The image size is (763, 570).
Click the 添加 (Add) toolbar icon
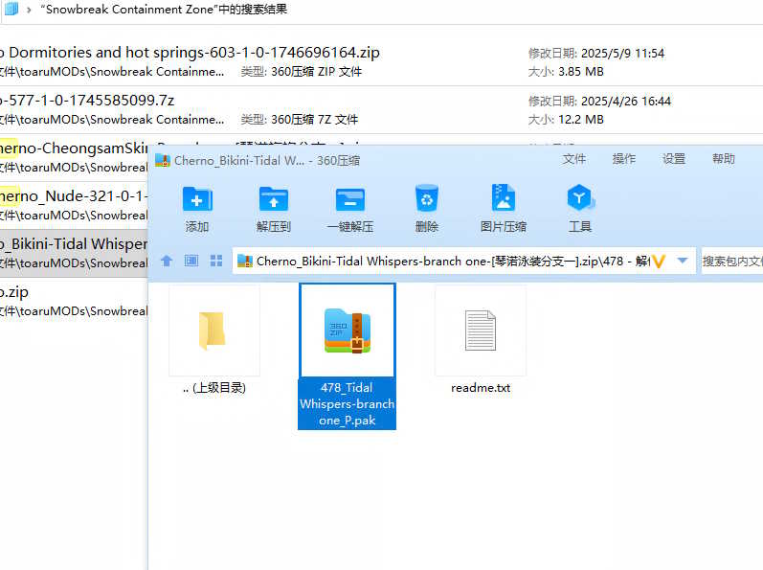click(x=197, y=200)
